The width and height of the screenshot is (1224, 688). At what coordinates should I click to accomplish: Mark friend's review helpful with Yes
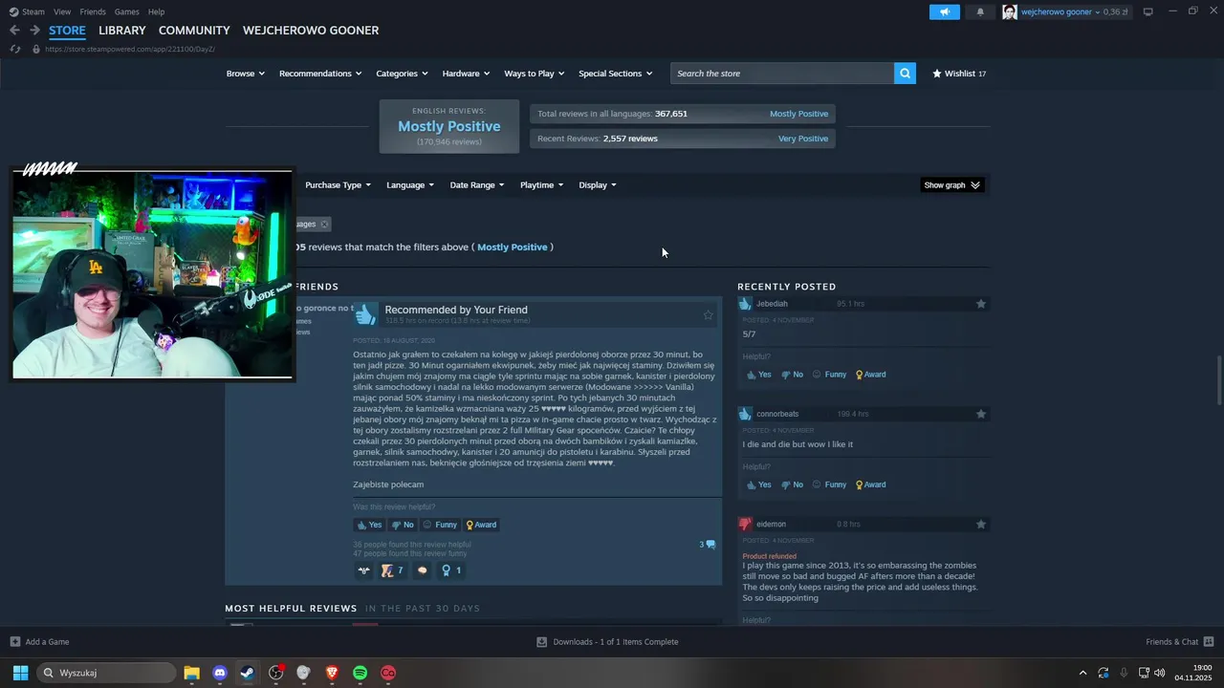369,525
